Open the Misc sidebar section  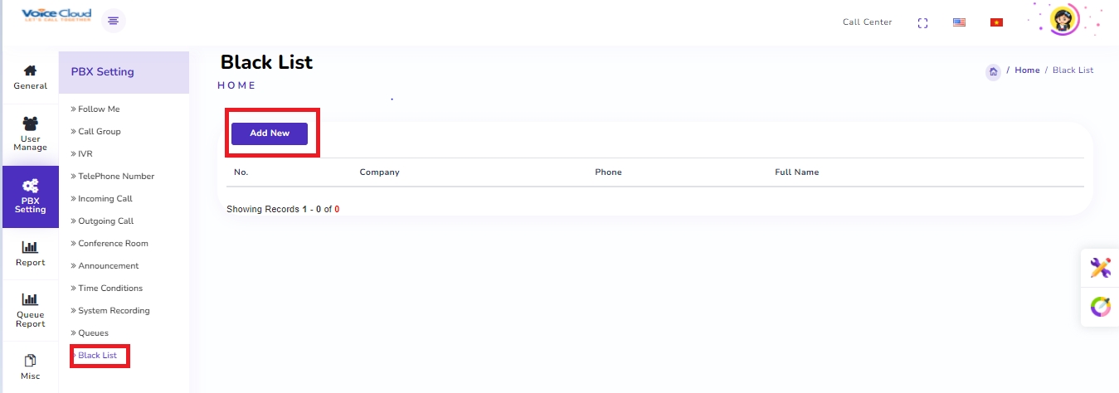30,367
